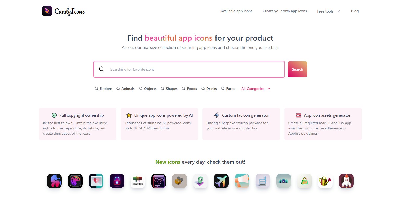Open Create your own app icons link
401x204 pixels.
pos(285,11)
